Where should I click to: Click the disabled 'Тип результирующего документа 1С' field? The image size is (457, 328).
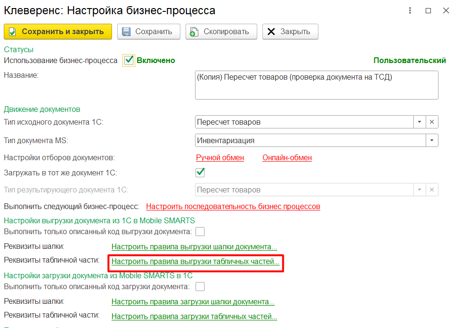(304, 190)
